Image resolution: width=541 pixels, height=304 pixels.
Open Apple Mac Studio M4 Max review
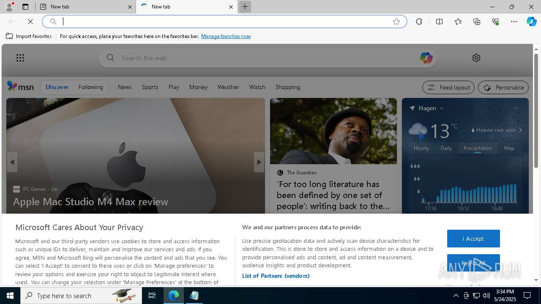pyautogui.click(x=90, y=202)
